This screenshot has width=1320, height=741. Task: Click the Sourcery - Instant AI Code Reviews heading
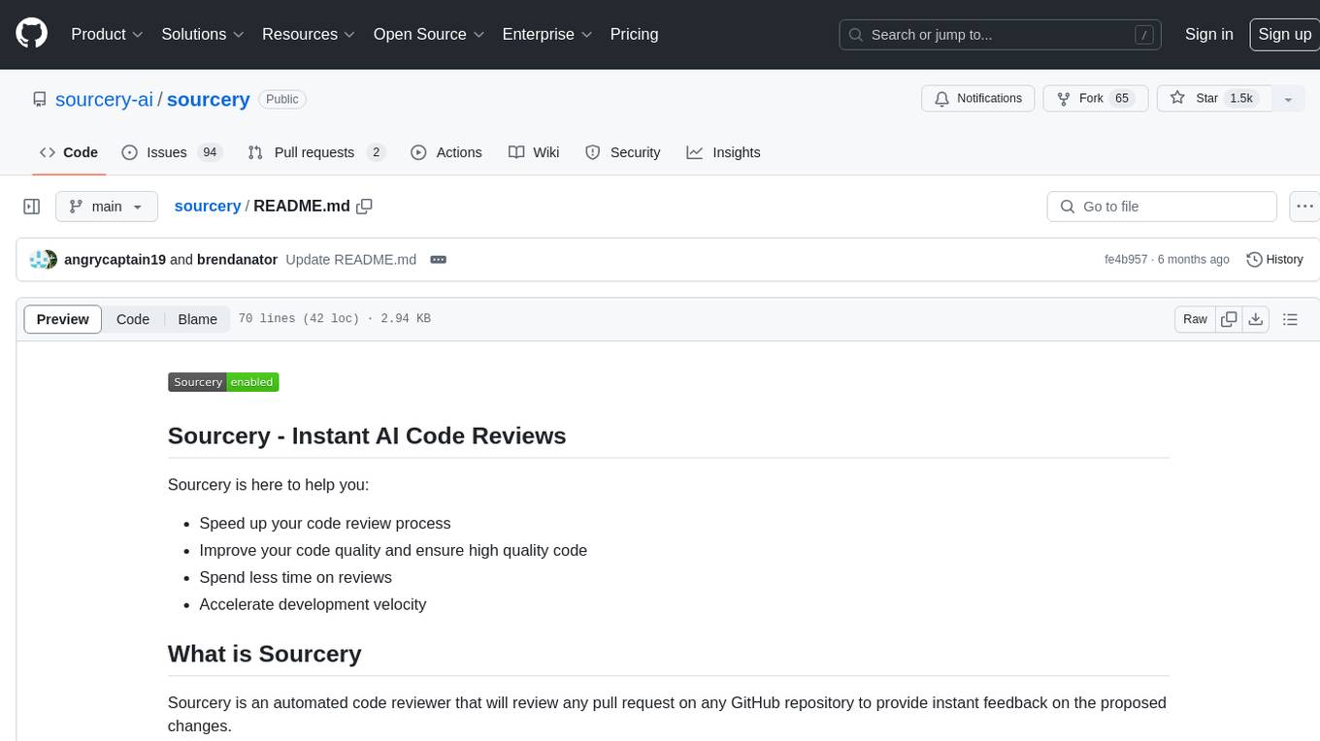click(367, 435)
